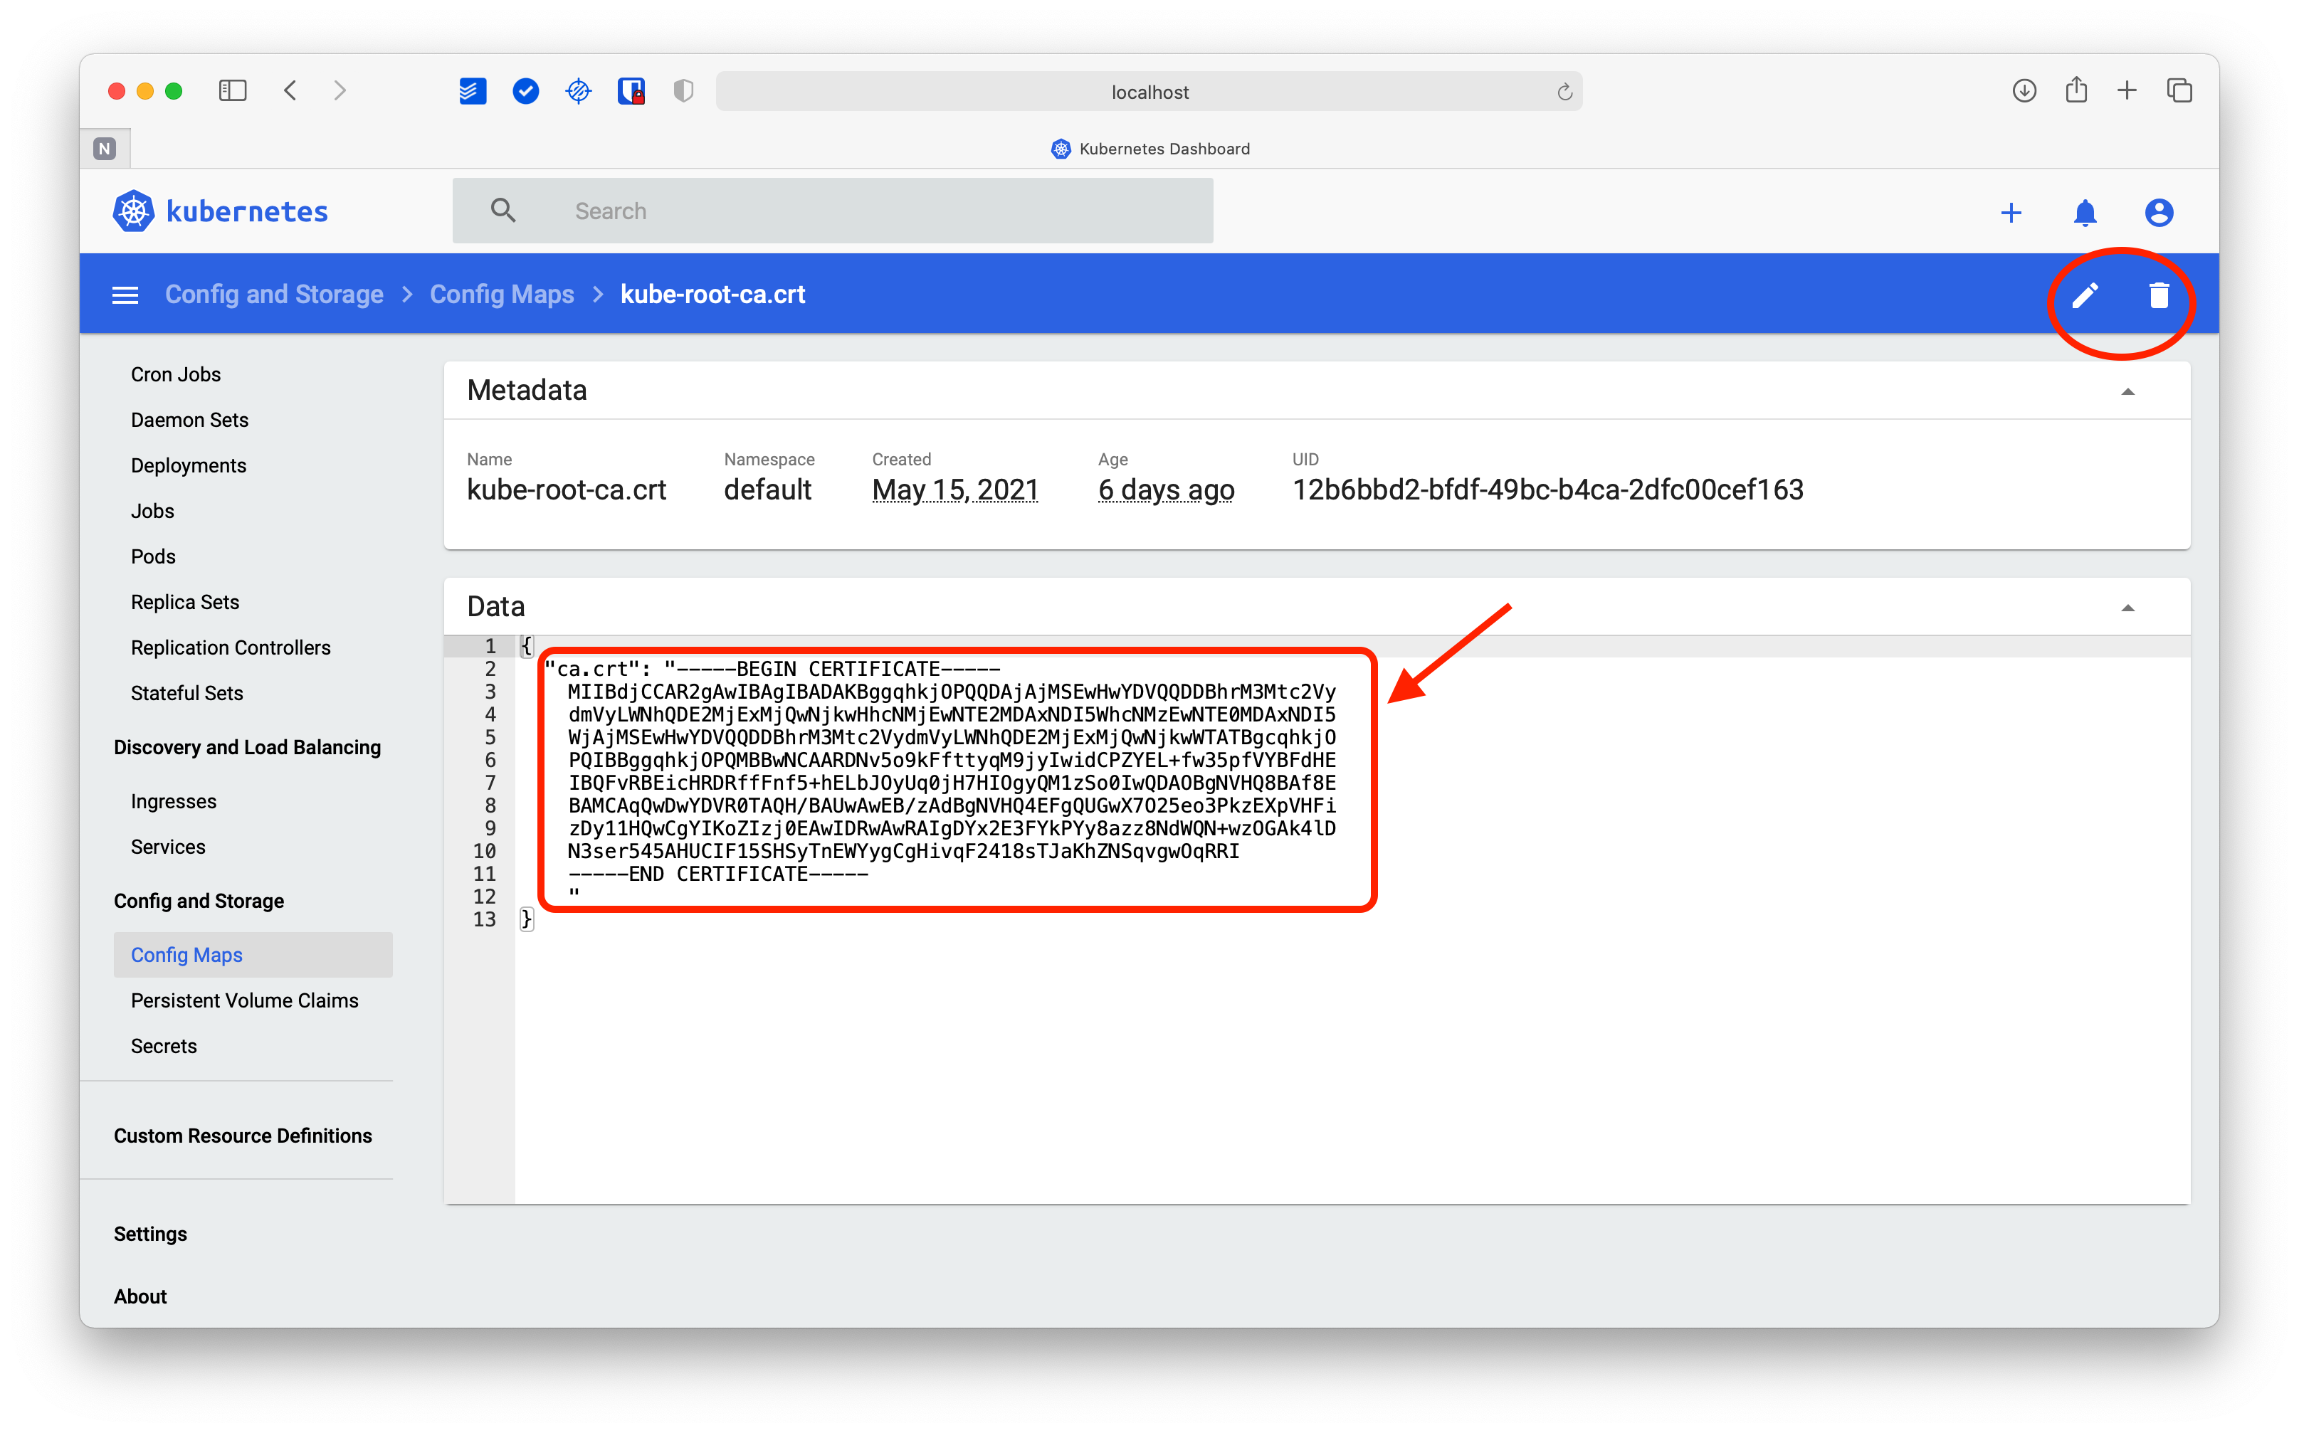
Task: Open the user account icon
Action: pos(2159,212)
